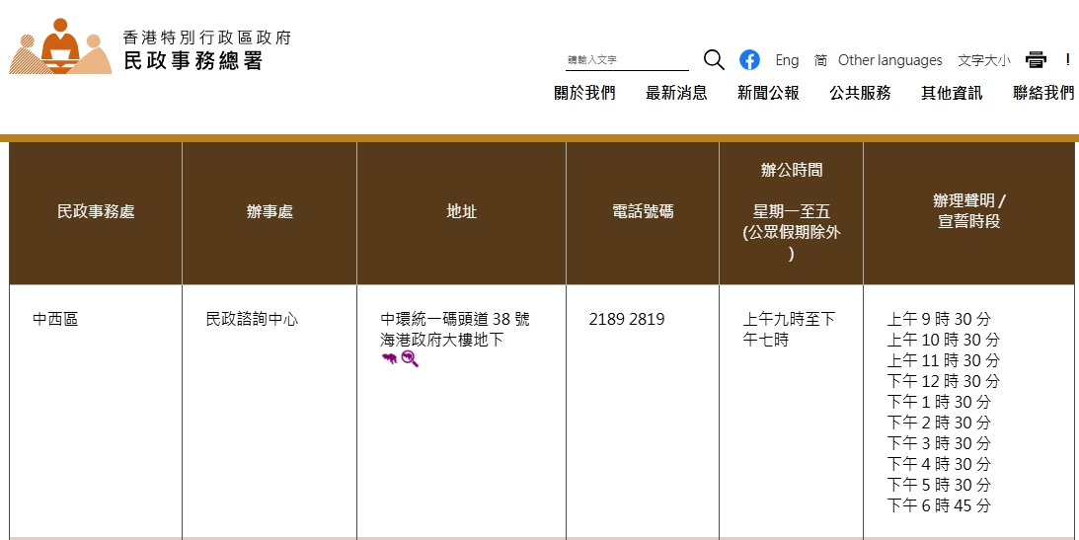
Task: Open the 關於我們 menu
Action: (585, 93)
